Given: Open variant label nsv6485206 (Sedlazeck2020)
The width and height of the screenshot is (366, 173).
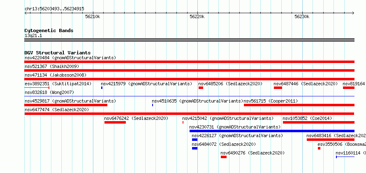Looking at the screenshot, I should point(230,84).
